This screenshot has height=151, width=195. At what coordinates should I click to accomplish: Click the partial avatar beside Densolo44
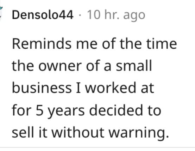point(1,13)
